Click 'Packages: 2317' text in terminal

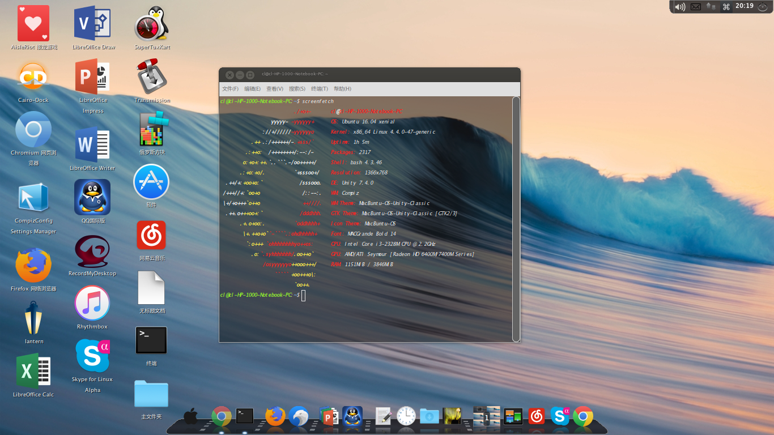click(351, 152)
